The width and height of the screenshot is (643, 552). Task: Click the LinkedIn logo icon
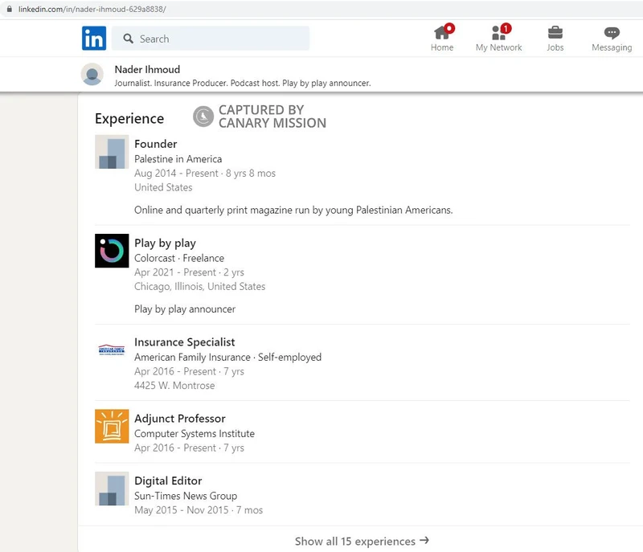(94, 38)
